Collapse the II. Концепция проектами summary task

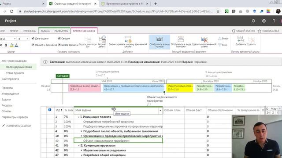78,145
